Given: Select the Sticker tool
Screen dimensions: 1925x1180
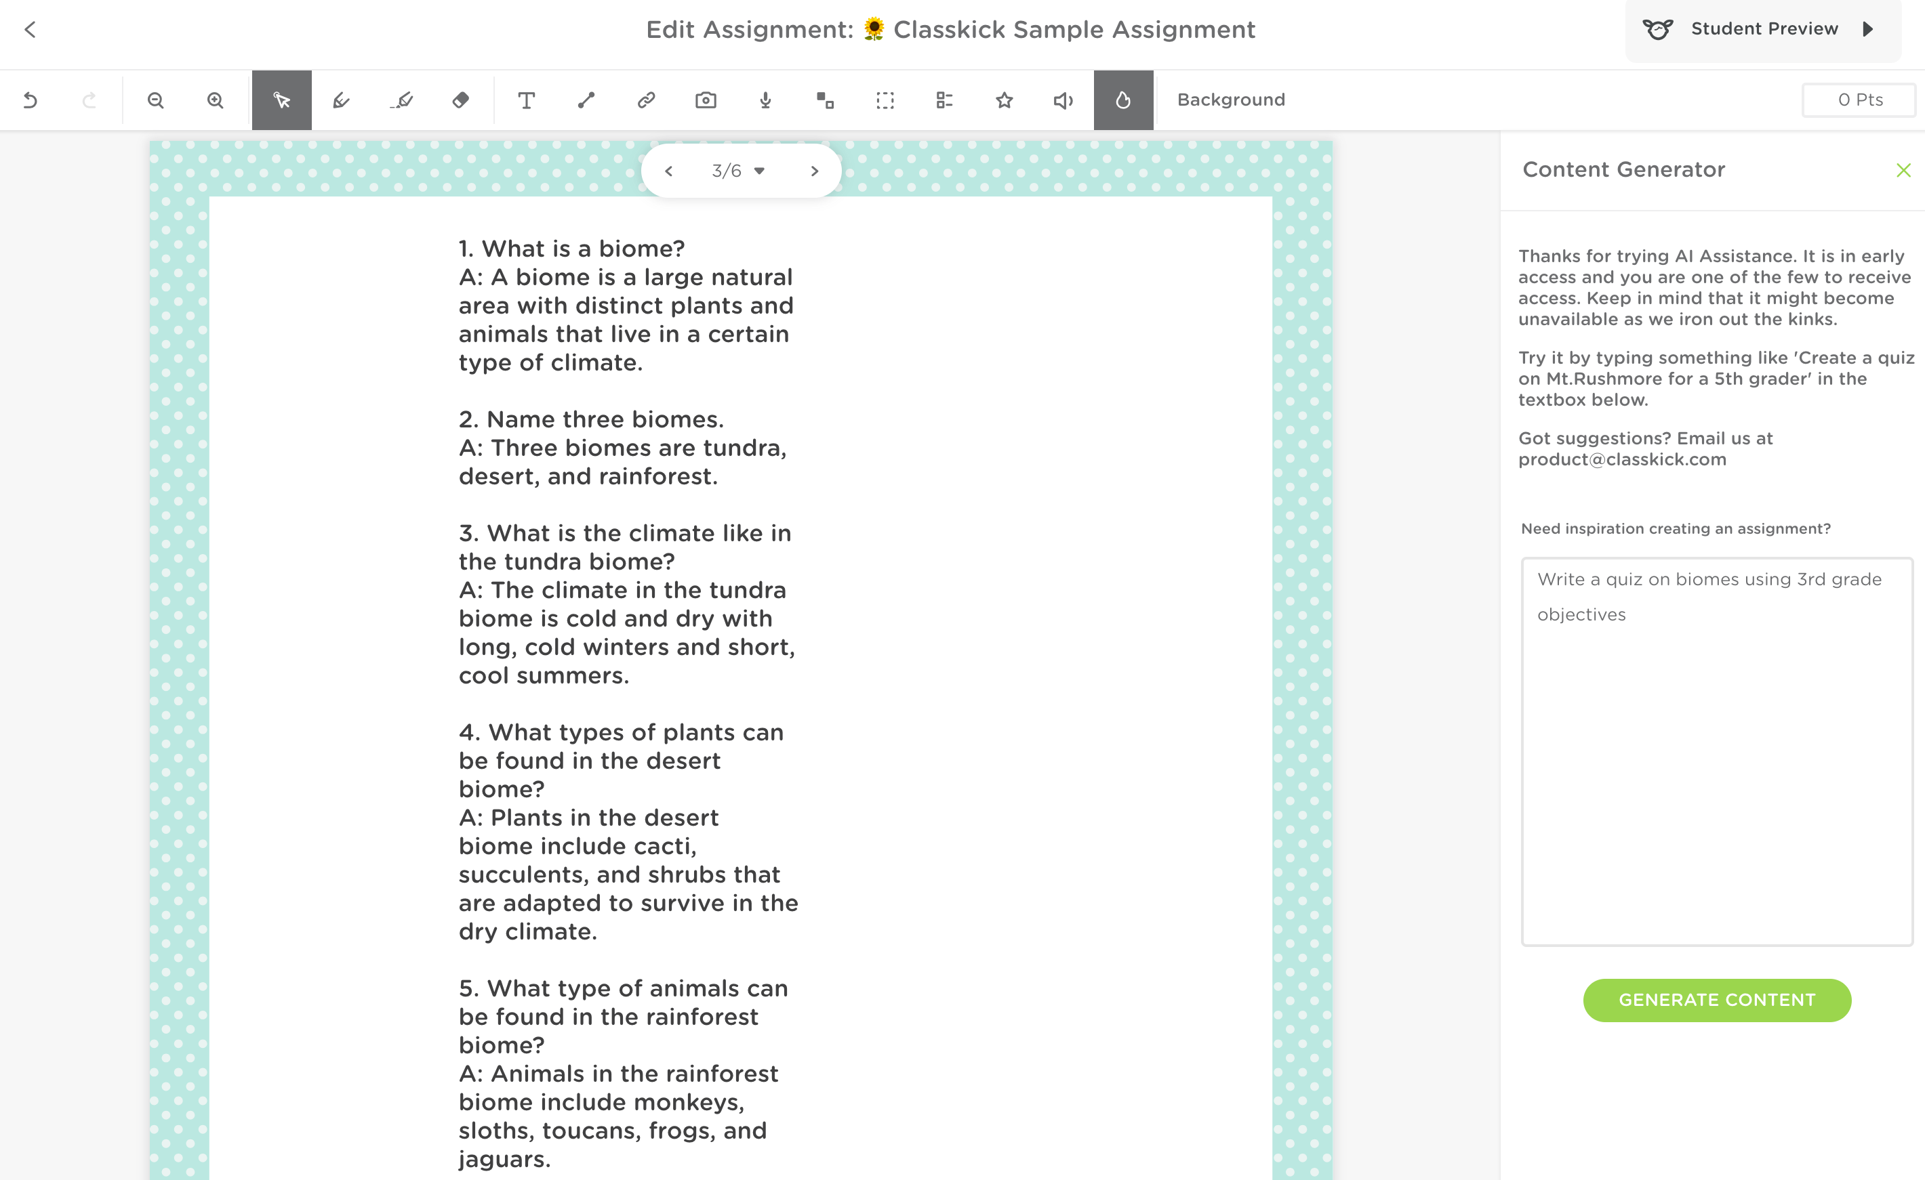Looking at the screenshot, I should click(x=1004, y=100).
